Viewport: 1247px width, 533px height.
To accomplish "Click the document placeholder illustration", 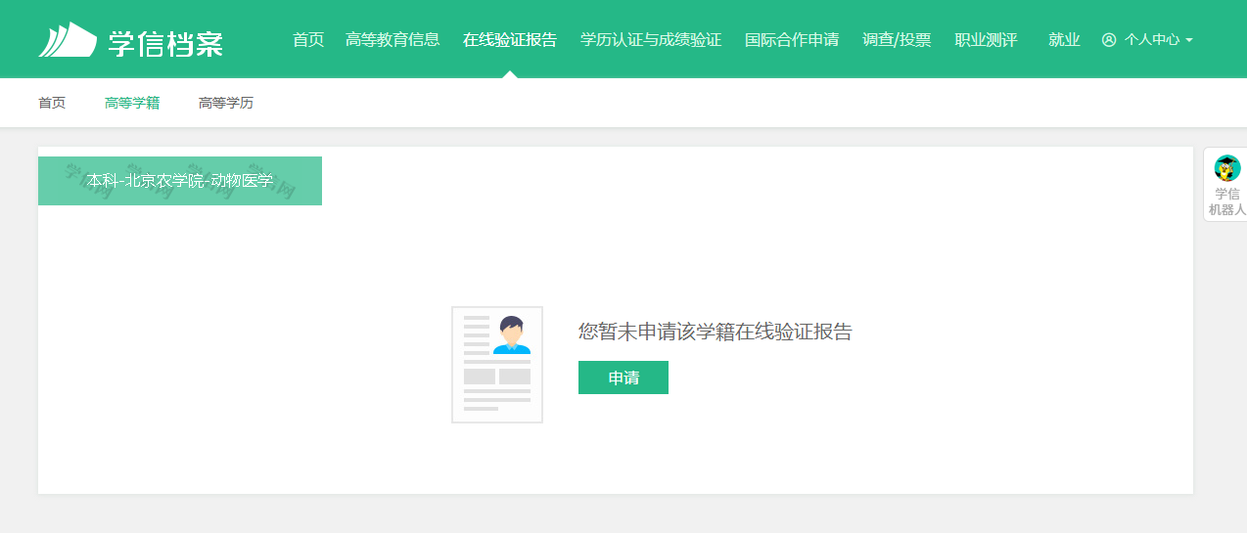I will coord(497,365).
